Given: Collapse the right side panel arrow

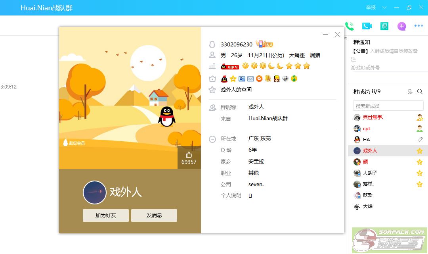Looking at the screenshot, I should [x=346, y=39].
